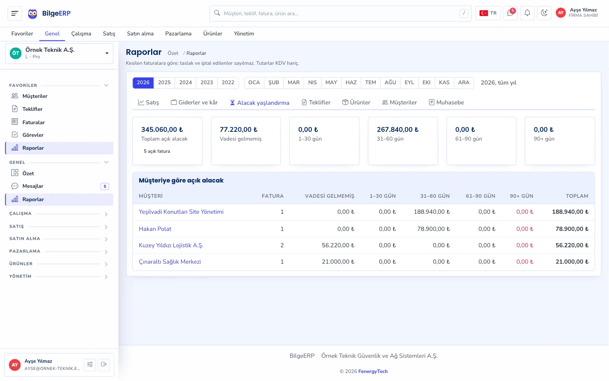Open the Satın alma top menu
Image resolution: width=609 pixels, height=381 pixels.
coord(140,34)
